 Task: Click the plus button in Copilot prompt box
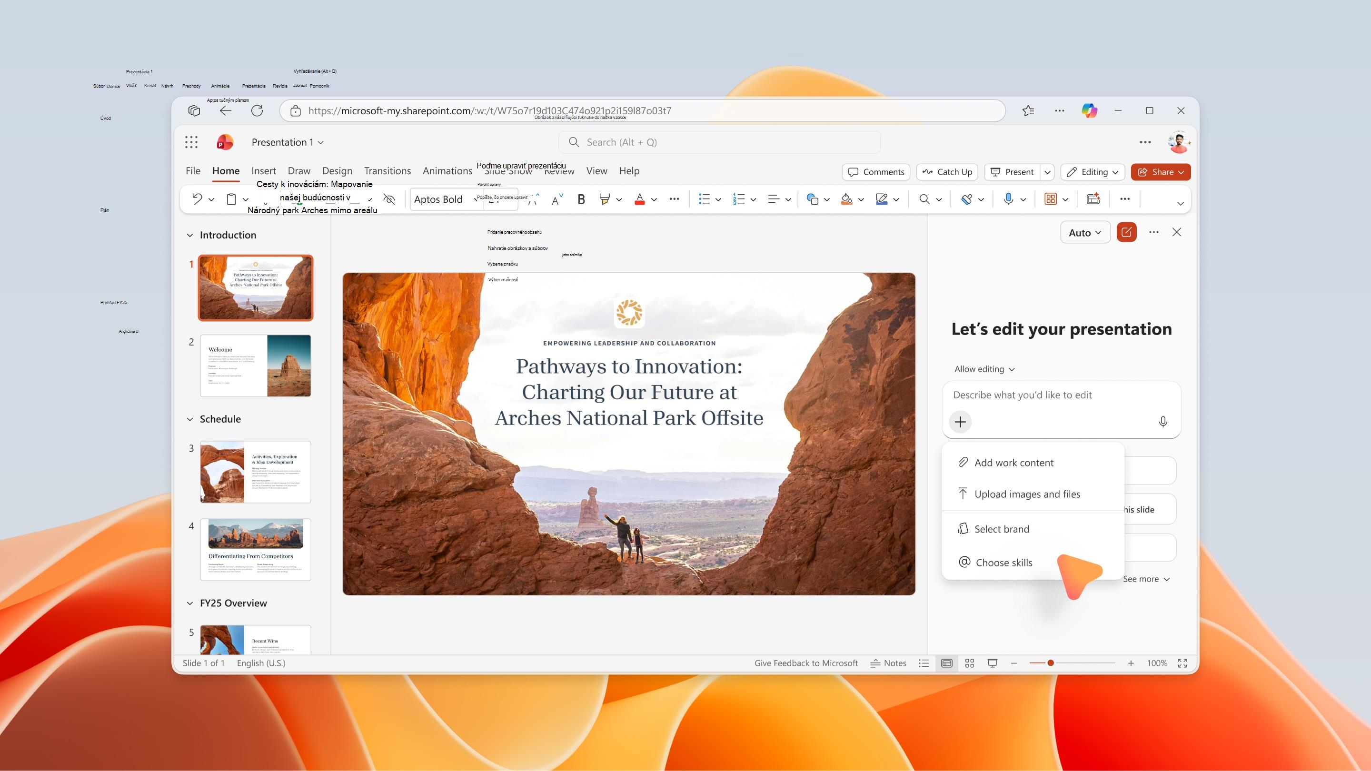pos(961,422)
